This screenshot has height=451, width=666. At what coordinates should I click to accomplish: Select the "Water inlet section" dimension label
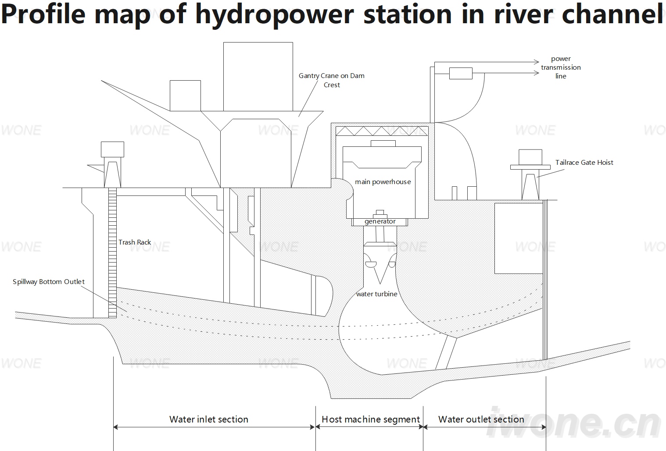[x=209, y=419]
